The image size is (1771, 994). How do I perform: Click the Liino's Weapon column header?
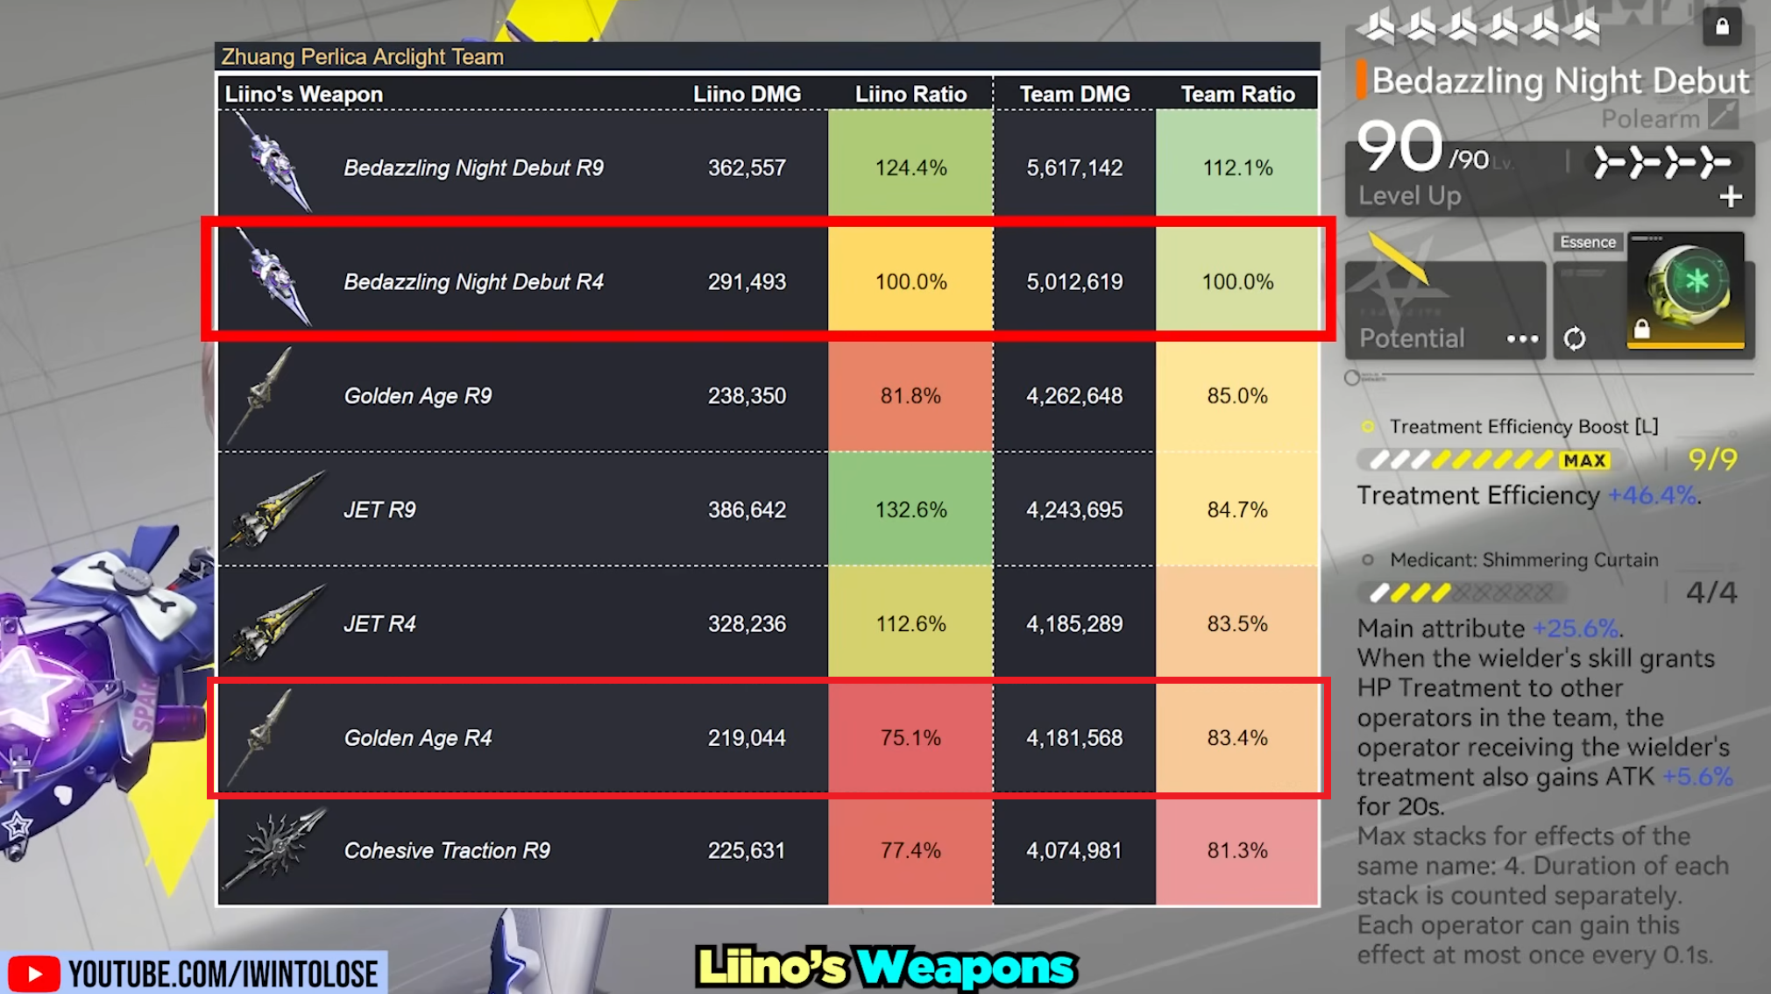(x=303, y=94)
